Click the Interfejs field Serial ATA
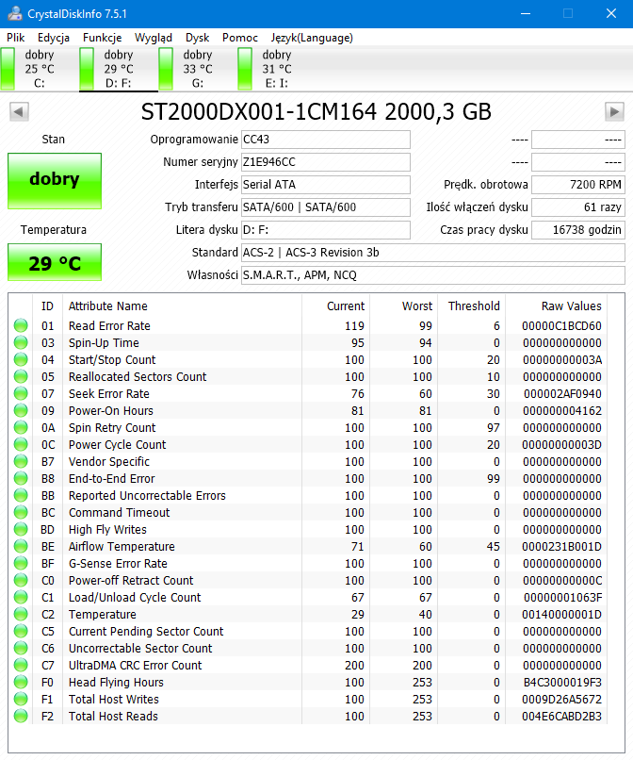633x760 pixels. 326,185
